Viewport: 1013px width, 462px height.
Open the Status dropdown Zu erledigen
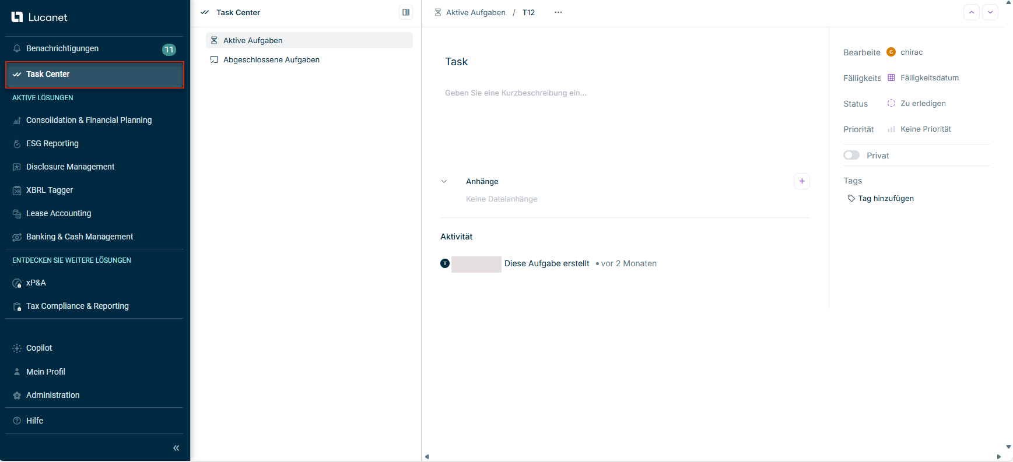point(917,103)
